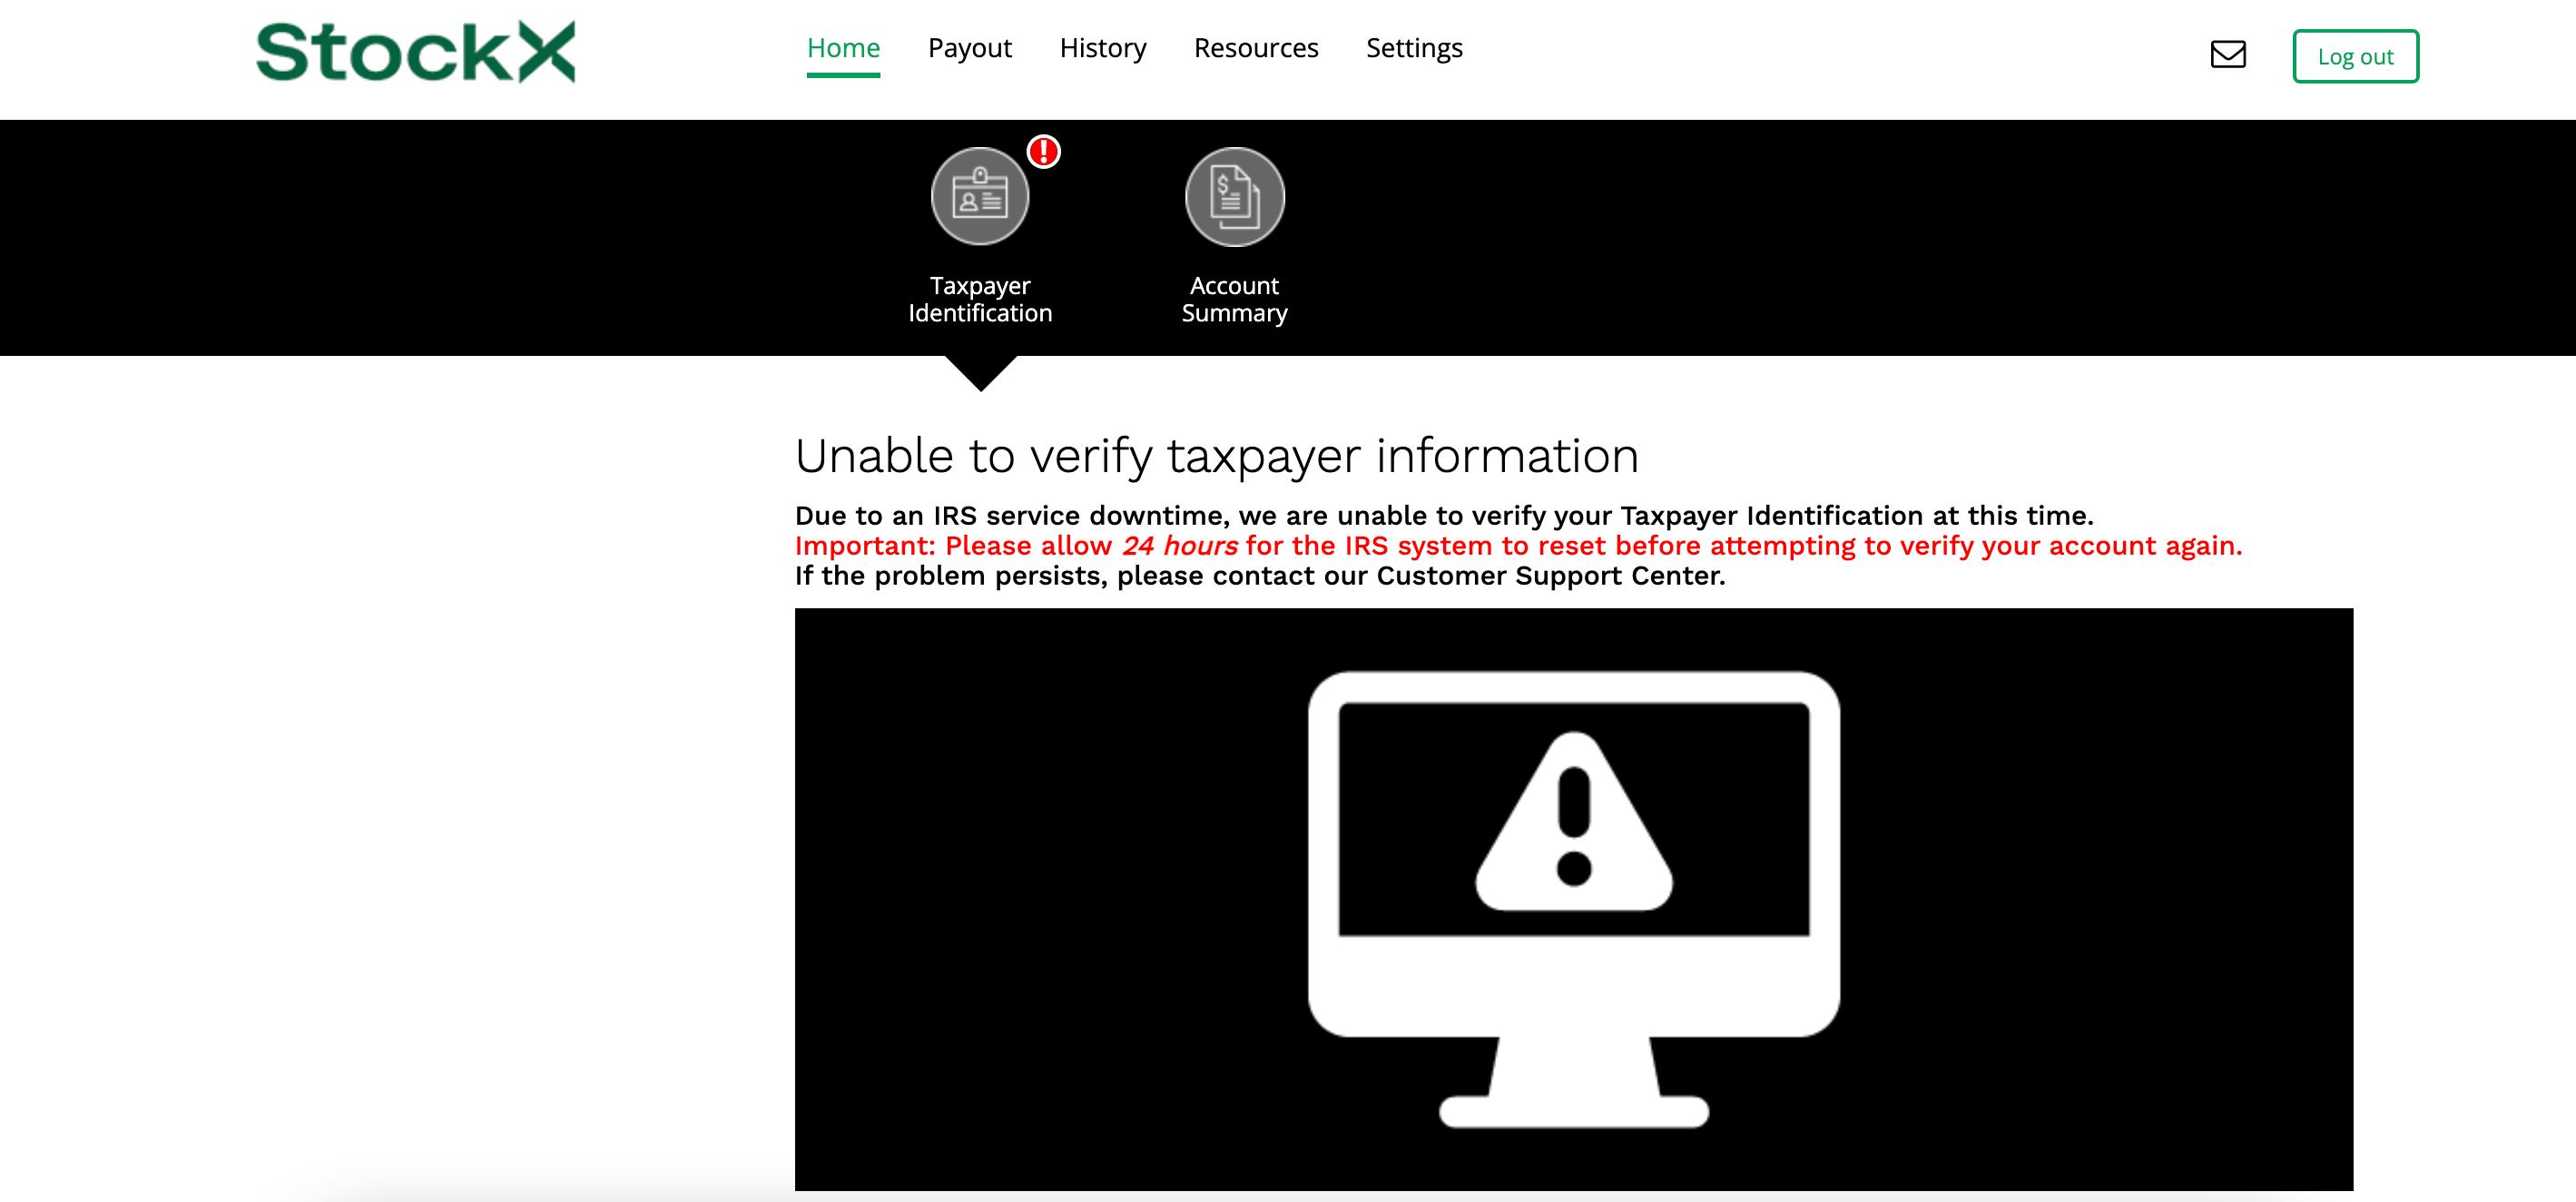The image size is (2576, 1202).
Task: Click the red alert badge on Taxpayer Identification
Action: (1042, 151)
